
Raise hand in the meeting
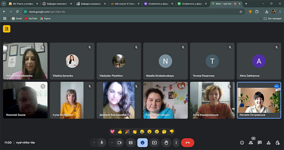(166, 142)
